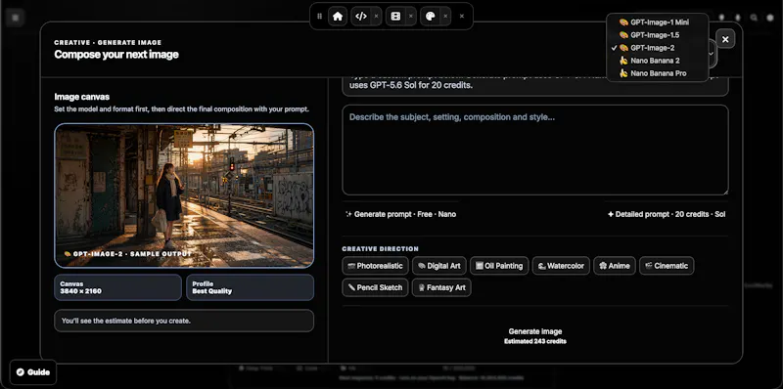Click the trailing X at the tab bar end
This screenshot has height=389, width=783.
(x=462, y=17)
